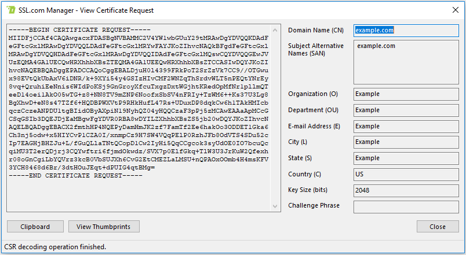Click the SSL.com Manager title bar icon

tap(10, 10)
